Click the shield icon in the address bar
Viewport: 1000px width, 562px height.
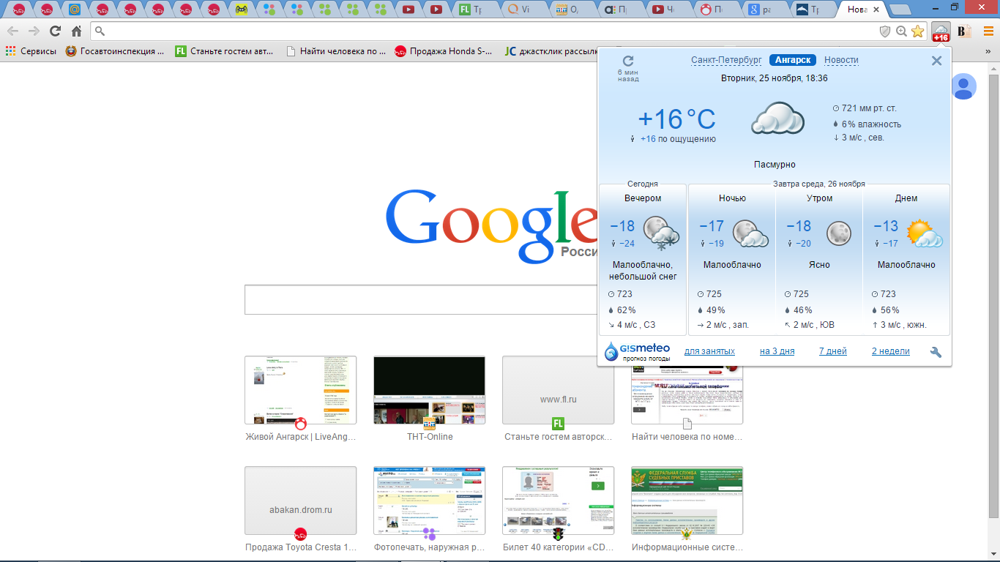[885, 31]
